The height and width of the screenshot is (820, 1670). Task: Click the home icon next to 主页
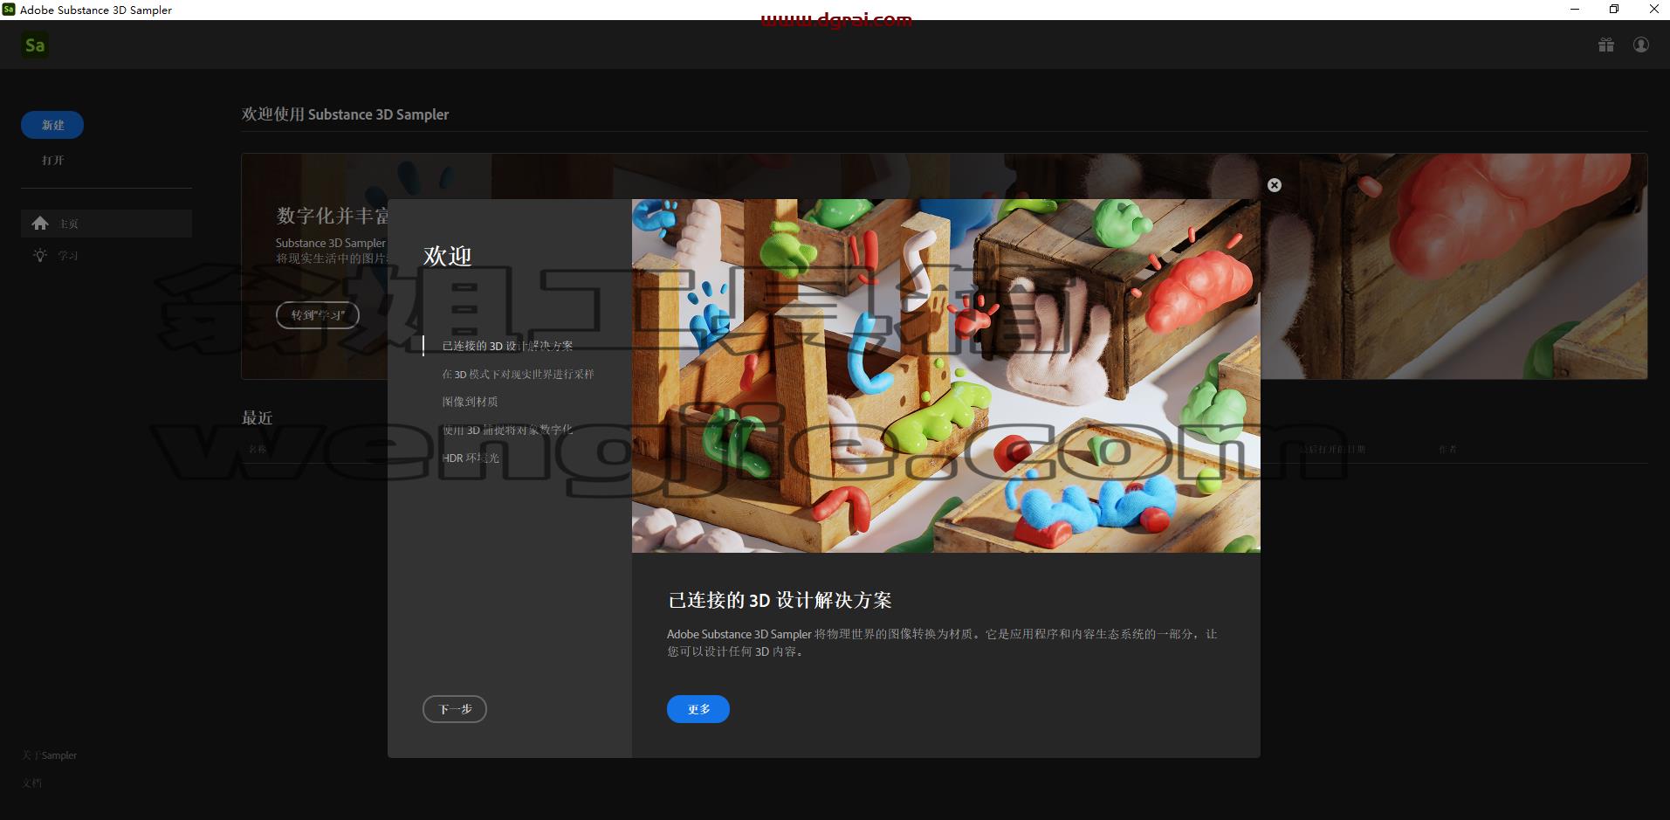pyautogui.click(x=40, y=224)
